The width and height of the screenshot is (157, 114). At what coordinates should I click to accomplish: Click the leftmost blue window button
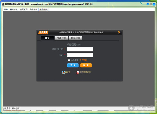(x=148, y=4)
